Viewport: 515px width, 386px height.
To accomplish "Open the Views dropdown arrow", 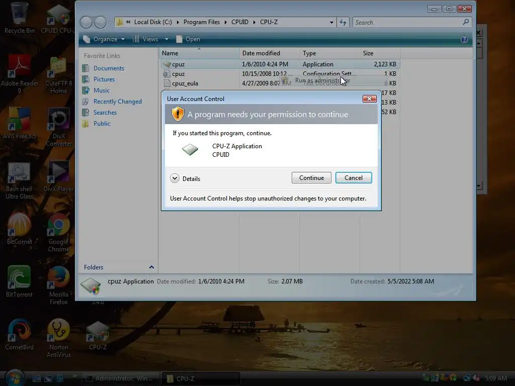I will pyautogui.click(x=166, y=39).
